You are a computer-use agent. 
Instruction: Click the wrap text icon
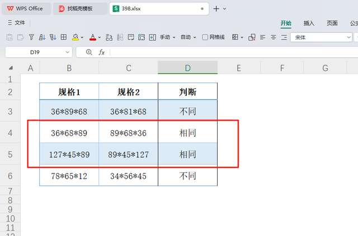(131, 37)
